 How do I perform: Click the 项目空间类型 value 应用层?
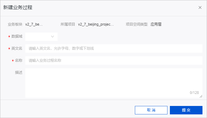tap(156, 24)
